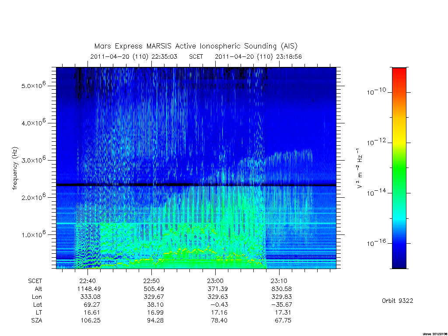The width and height of the screenshot is (448, 336).
Task: Click local time value '17.16'
Action: coord(220,312)
